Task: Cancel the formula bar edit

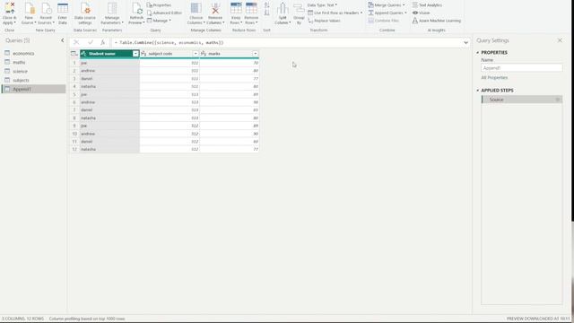Action: 76,42
